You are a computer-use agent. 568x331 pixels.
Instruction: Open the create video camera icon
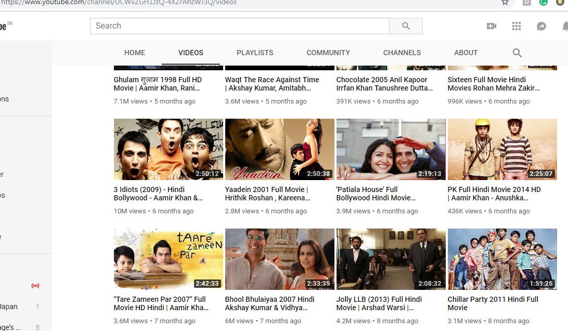pos(491,26)
